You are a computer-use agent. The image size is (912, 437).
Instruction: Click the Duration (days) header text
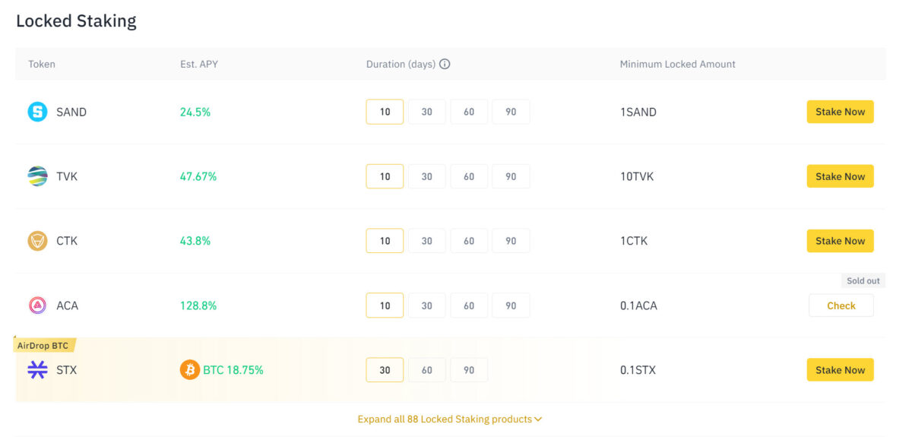(x=401, y=64)
